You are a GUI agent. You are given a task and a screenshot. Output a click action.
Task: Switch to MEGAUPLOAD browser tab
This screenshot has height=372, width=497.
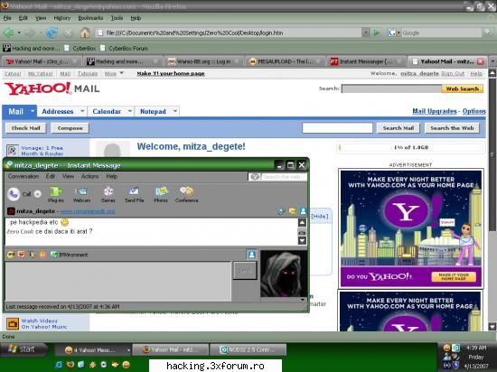[285, 61]
